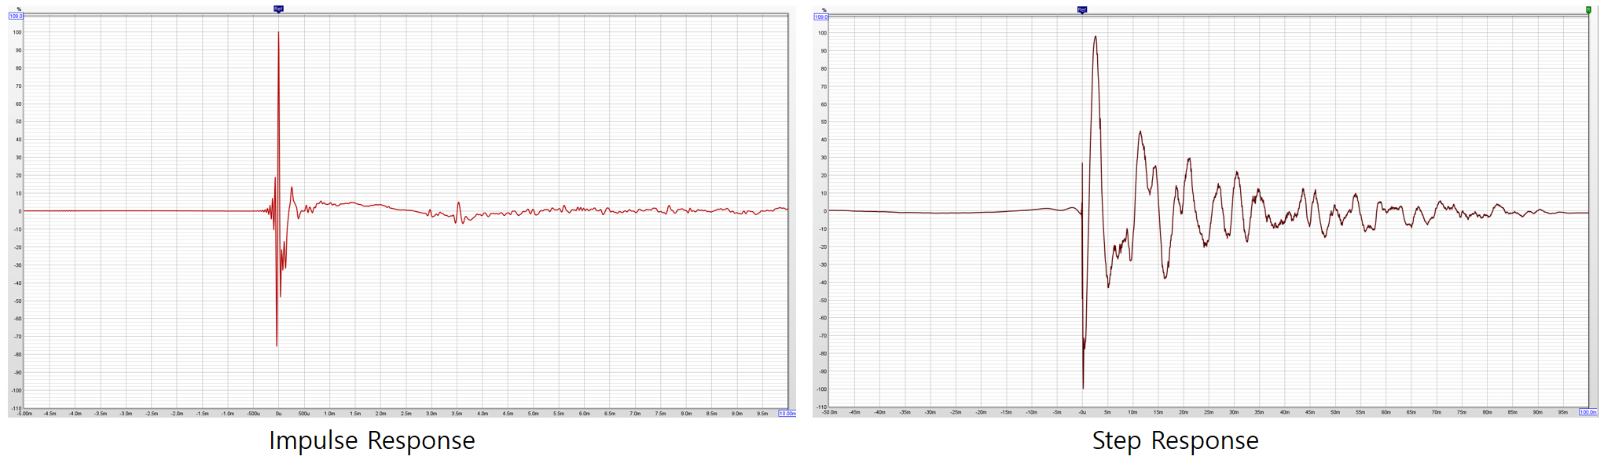The height and width of the screenshot is (460, 1604).
Task: Click the 50m label on Step Response axis
Action: tap(1335, 412)
